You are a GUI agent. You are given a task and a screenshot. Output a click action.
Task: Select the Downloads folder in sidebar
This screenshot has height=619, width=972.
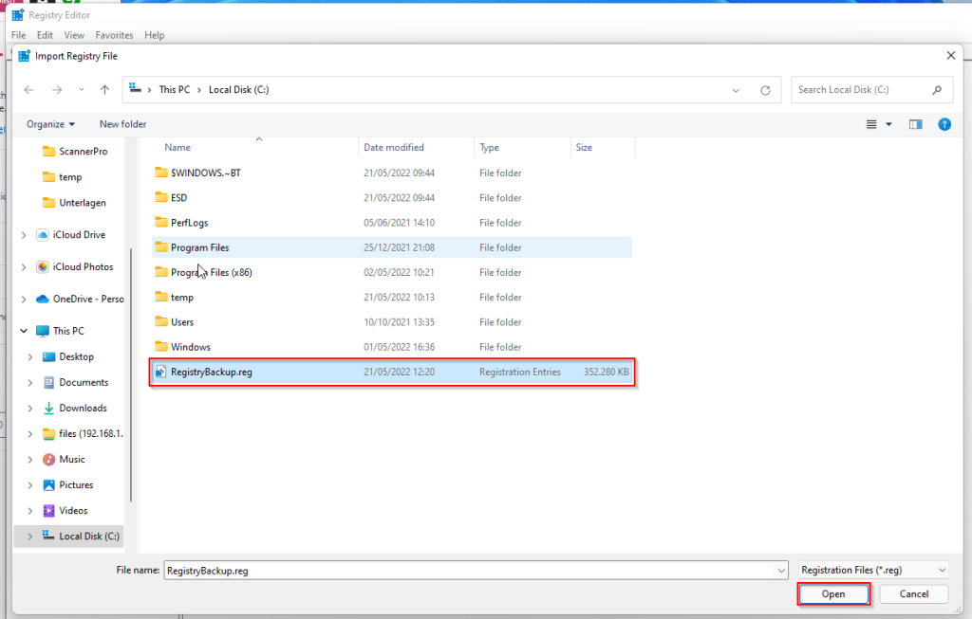click(x=83, y=409)
